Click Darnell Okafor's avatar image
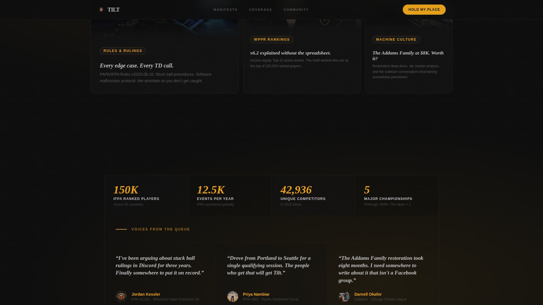This screenshot has width=543, height=305. [344, 297]
